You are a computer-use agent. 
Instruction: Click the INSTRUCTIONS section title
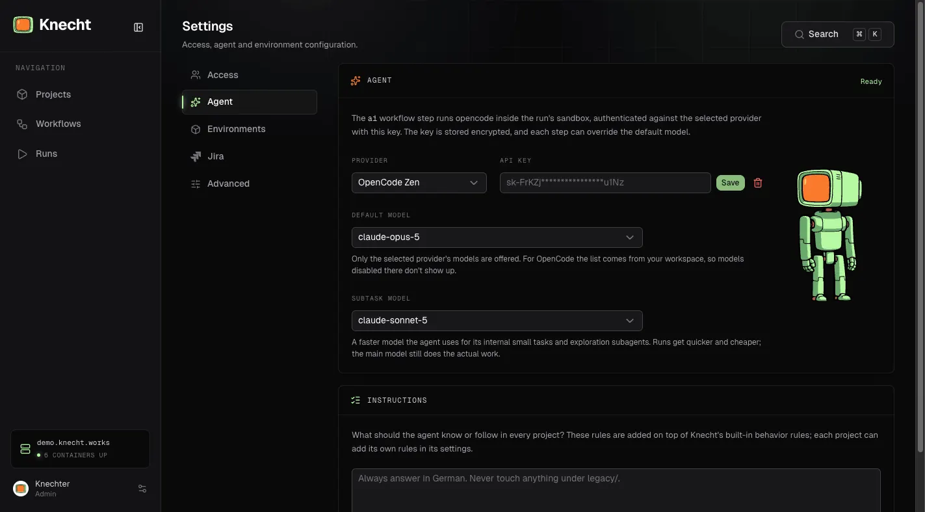click(397, 400)
